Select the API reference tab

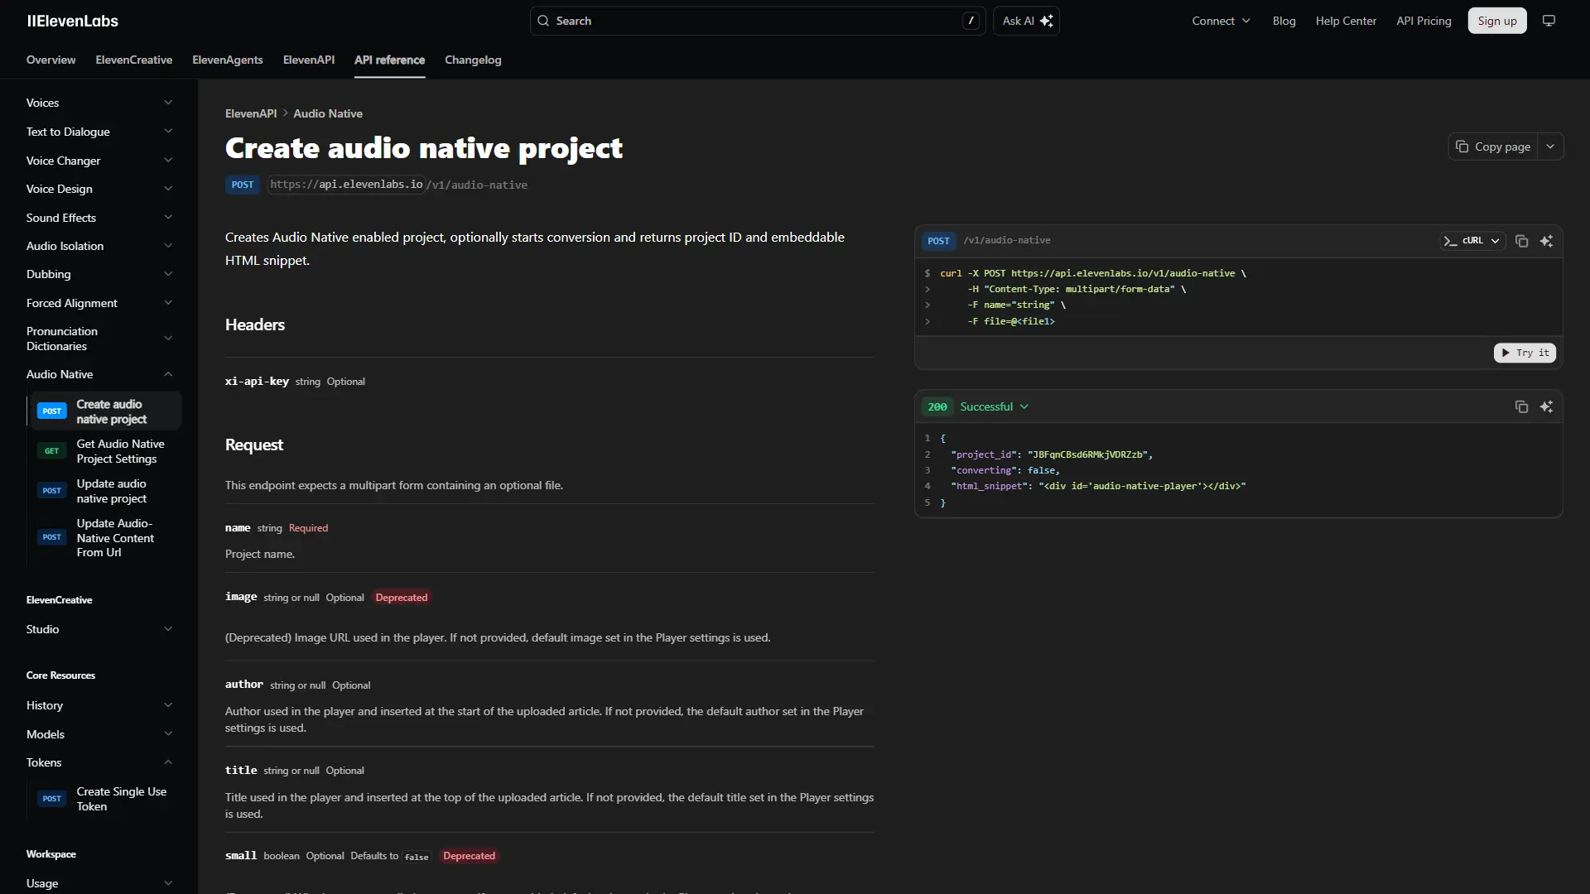[x=389, y=60]
